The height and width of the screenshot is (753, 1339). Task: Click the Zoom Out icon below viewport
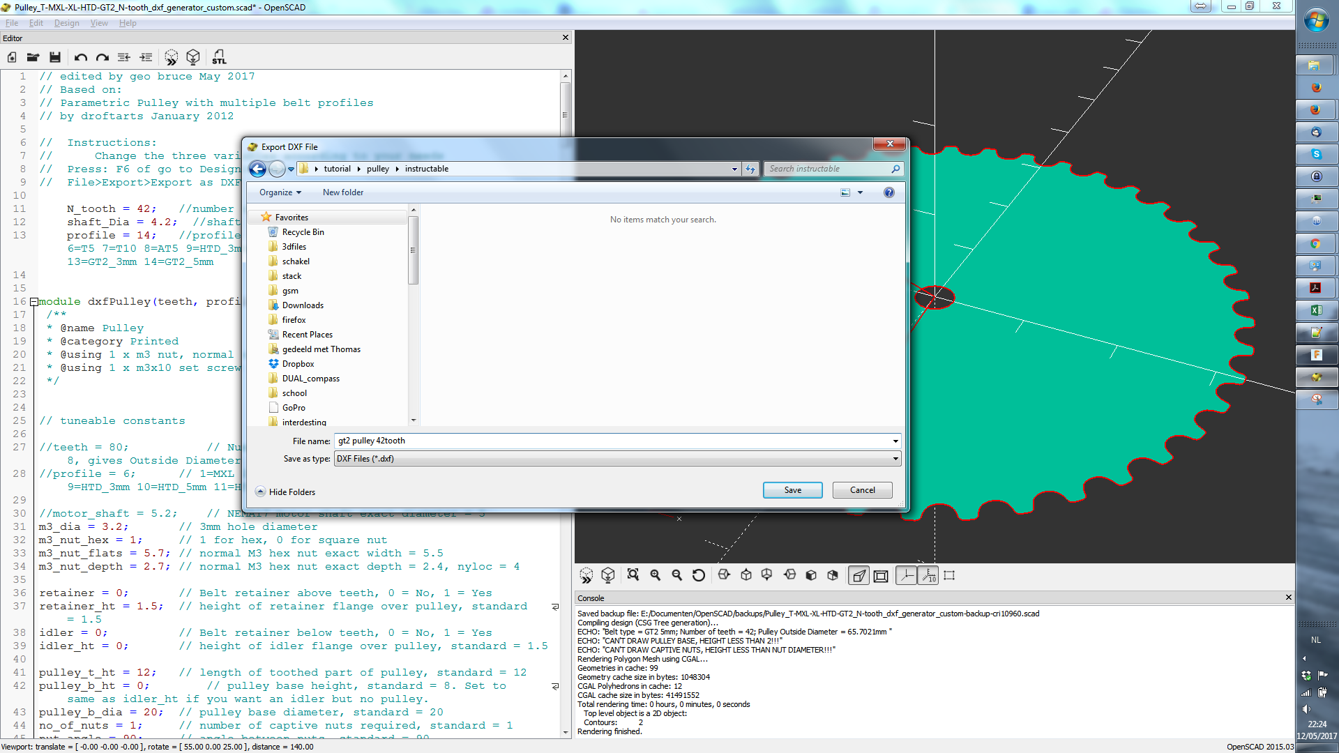click(x=677, y=575)
